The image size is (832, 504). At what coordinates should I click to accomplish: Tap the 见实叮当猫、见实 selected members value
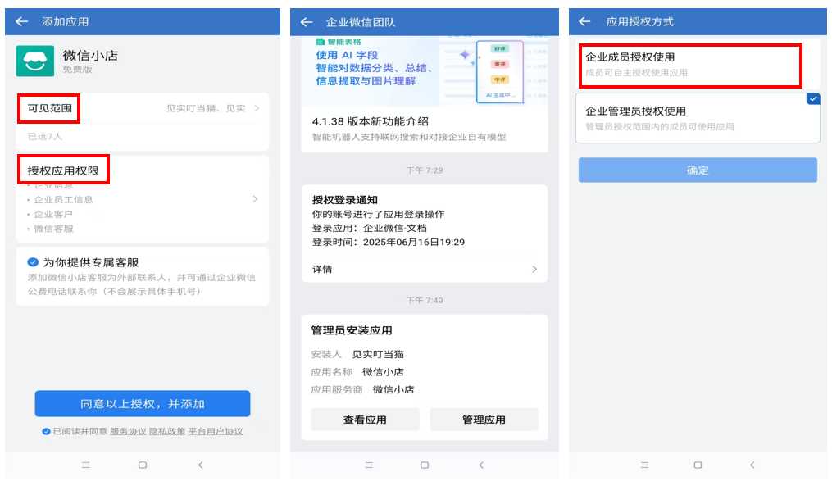[206, 108]
